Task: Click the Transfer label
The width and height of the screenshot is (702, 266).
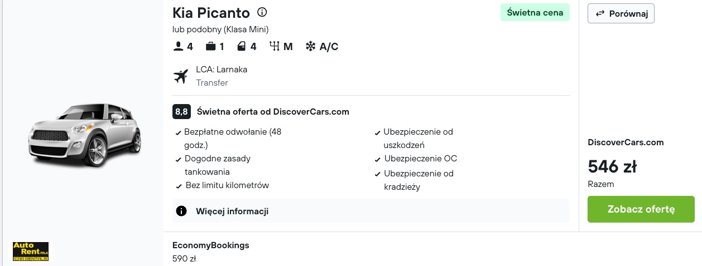Action: pos(212,83)
